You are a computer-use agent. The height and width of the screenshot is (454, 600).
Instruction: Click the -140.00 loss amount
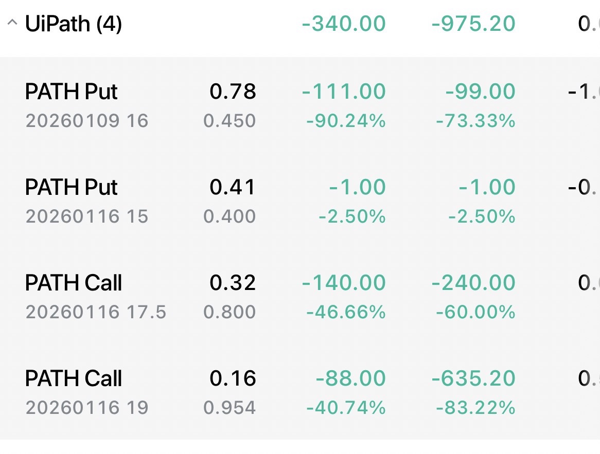pos(343,283)
